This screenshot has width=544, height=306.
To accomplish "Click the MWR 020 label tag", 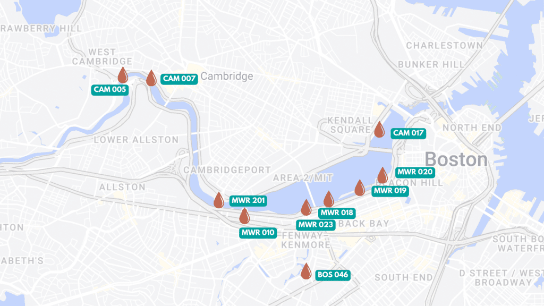I will click(x=415, y=172).
